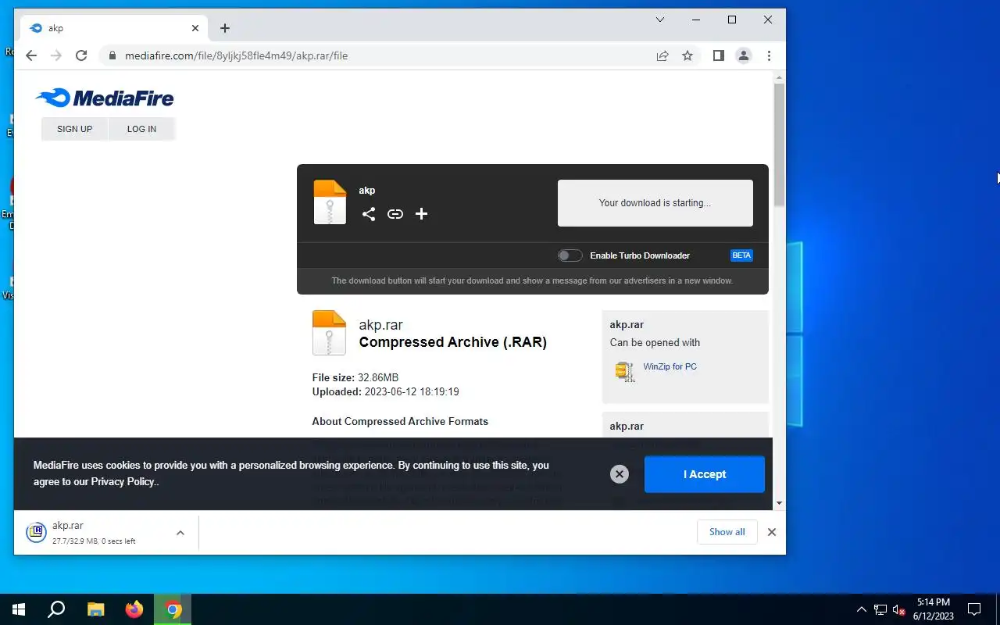Image resolution: width=1000 pixels, height=625 pixels.
Task: Click Your download is starting button
Action: pyautogui.click(x=655, y=203)
